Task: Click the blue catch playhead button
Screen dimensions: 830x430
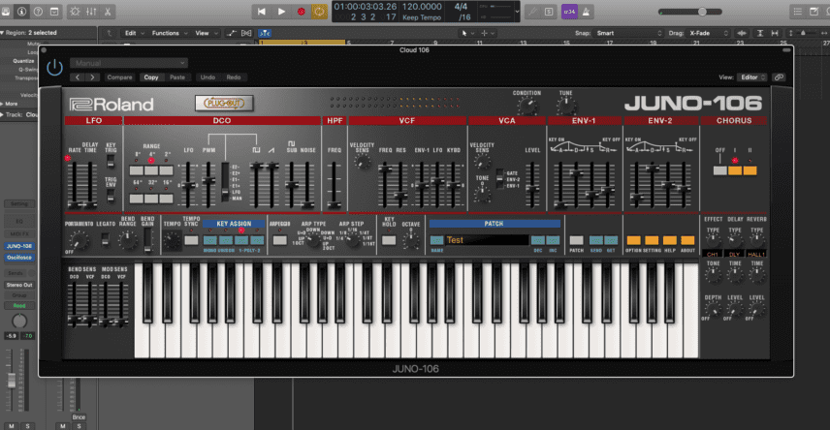Action: coord(264,33)
